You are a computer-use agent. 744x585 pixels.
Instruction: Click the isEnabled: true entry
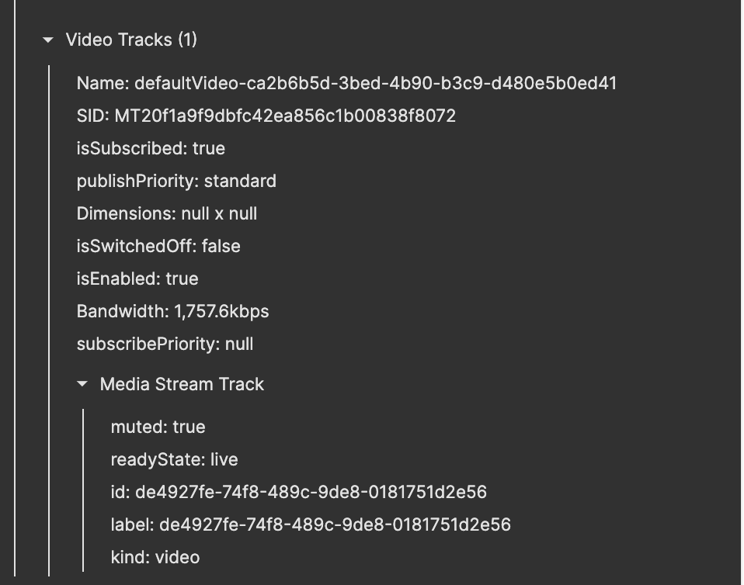(x=137, y=279)
